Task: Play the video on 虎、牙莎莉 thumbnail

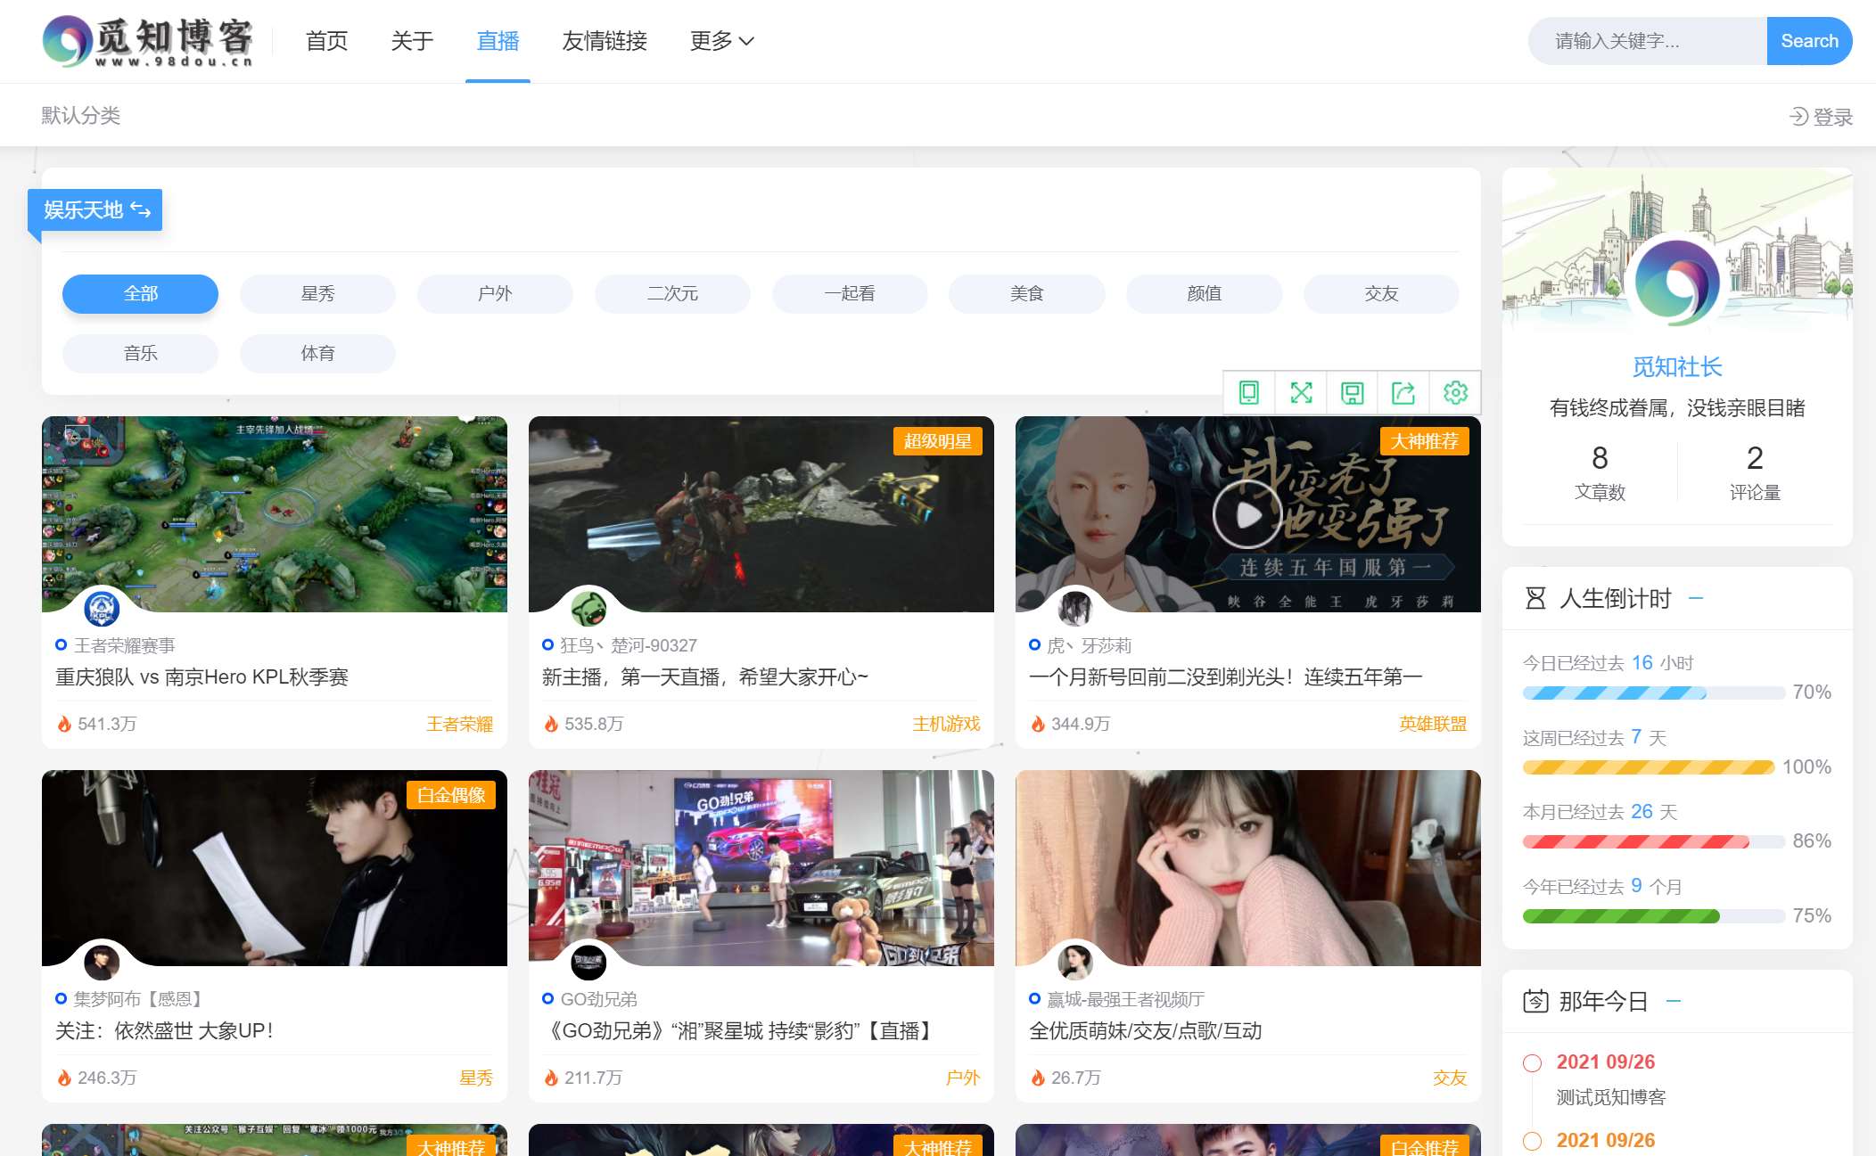Action: point(1247,514)
